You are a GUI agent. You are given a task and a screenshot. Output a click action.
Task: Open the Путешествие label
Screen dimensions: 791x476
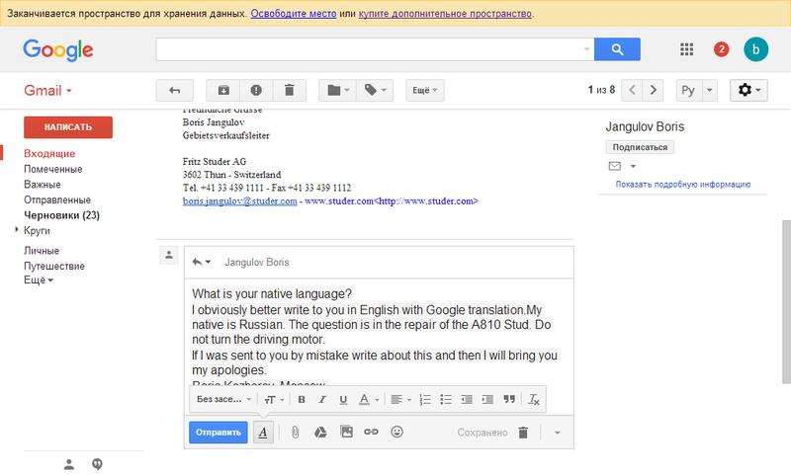click(54, 266)
